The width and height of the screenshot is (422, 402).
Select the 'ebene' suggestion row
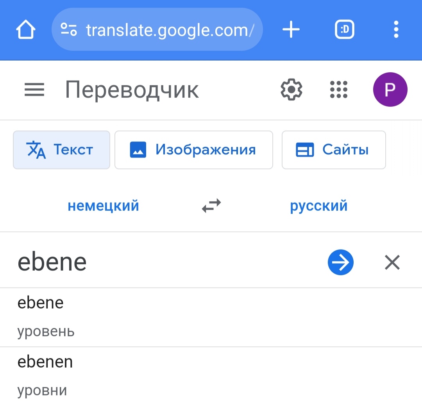point(156,317)
